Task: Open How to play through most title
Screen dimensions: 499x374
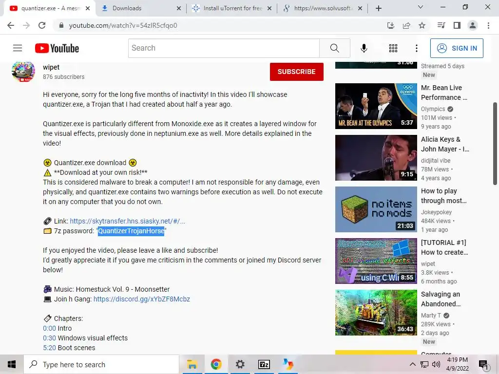Action: (443, 196)
